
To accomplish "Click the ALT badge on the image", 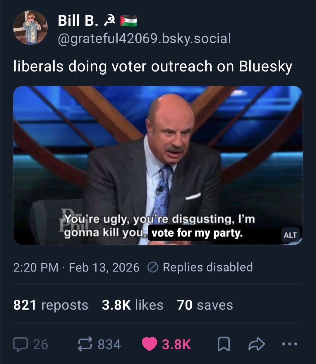I will 290,235.
